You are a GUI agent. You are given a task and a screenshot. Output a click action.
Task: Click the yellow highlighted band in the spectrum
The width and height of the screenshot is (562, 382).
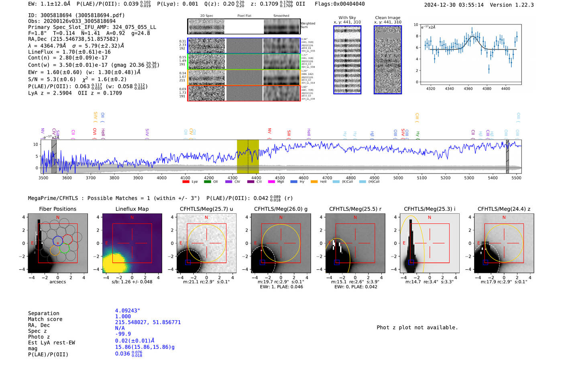(x=248, y=157)
